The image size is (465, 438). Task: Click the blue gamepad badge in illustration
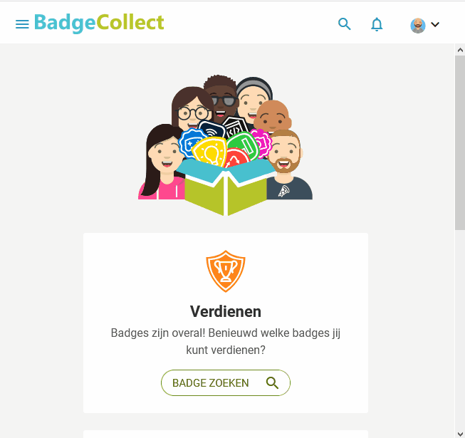[x=191, y=143]
